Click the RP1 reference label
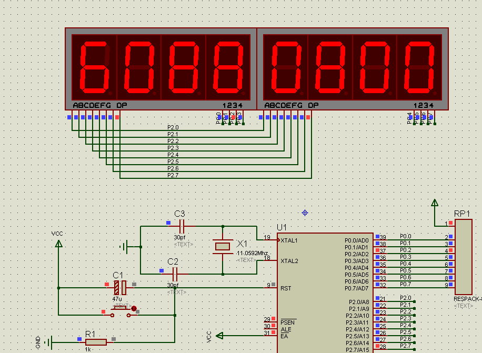This screenshot has width=482, height=353. [x=462, y=214]
